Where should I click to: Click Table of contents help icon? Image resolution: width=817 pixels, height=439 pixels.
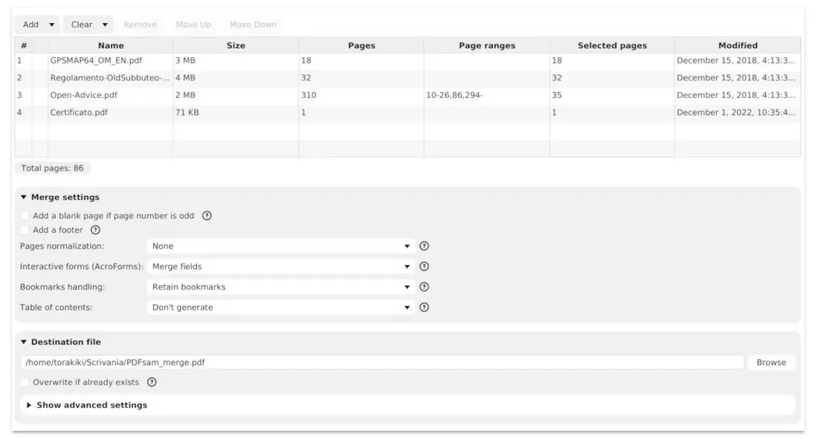click(424, 308)
